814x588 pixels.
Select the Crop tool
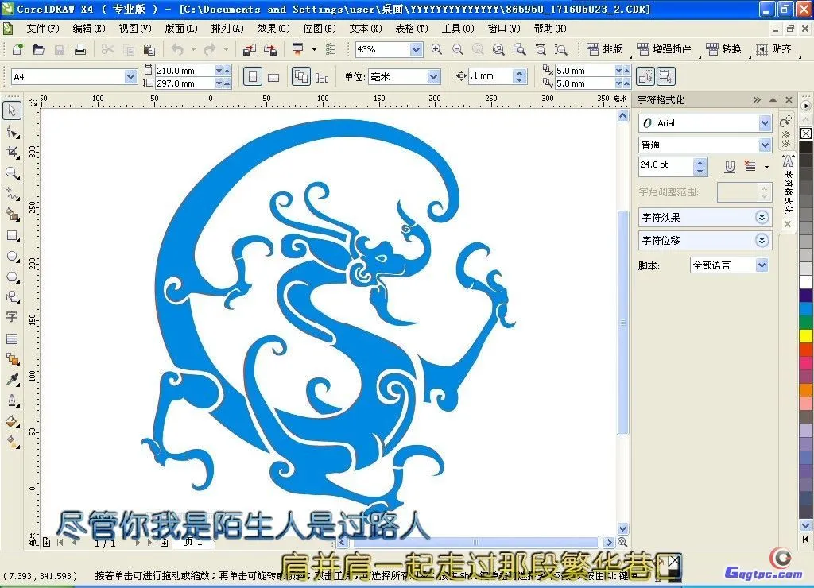(x=12, y=152)
